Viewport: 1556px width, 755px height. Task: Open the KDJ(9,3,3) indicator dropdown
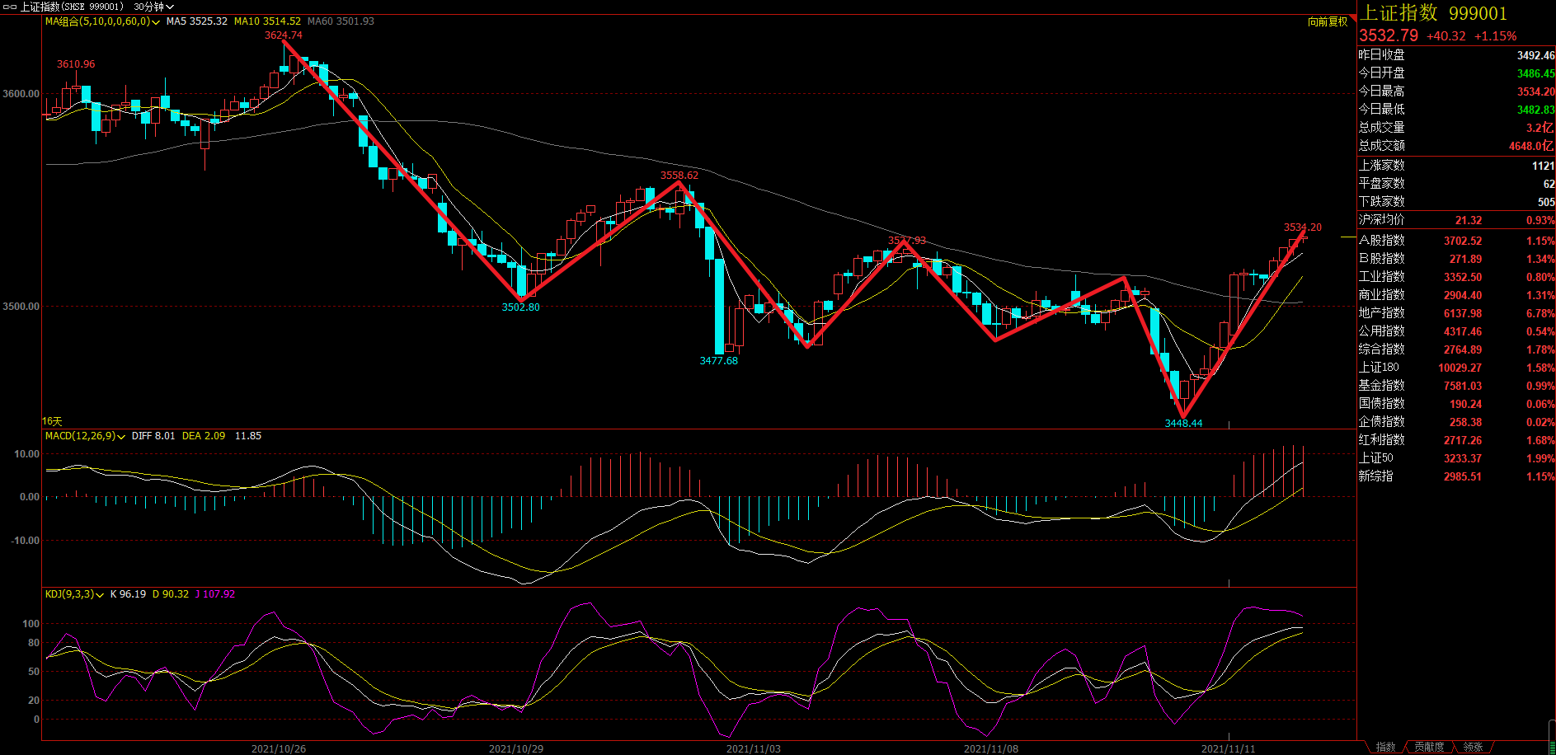click(x=100, y=595)
